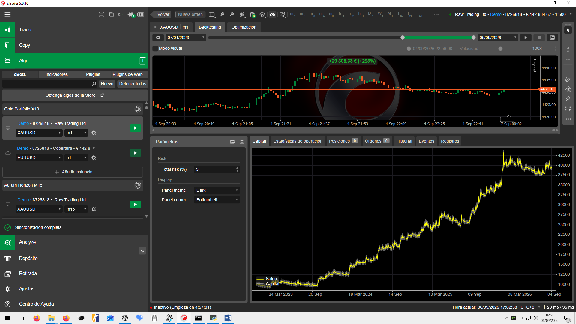Open Ajustes settings in sidebar
Viewport: 576px width, 324px height.
74,289
